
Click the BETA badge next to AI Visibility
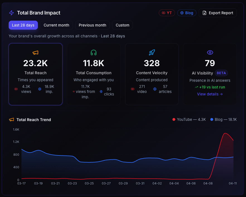coord(221,73)
